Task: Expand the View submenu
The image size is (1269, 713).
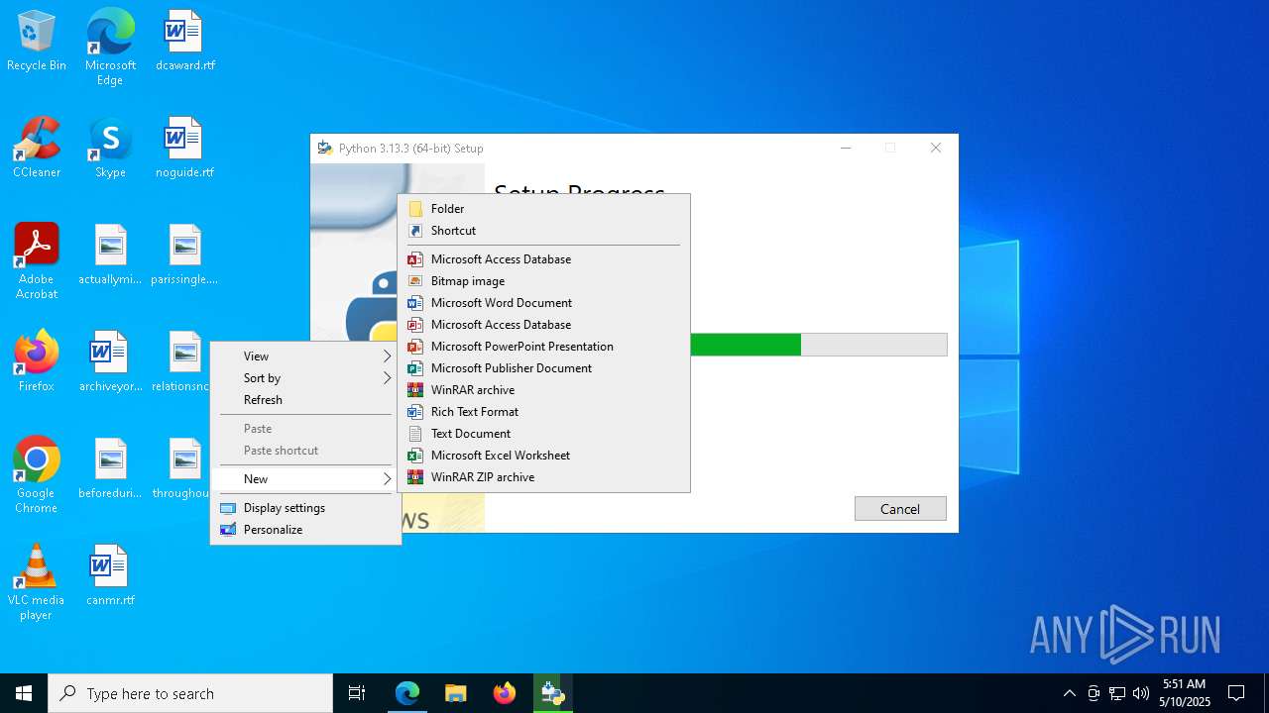Action: 305,356
